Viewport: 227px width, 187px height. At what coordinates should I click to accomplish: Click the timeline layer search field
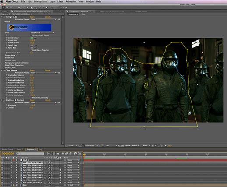(x=30, y=153)
